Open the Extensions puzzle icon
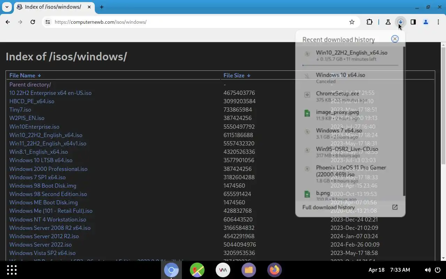The height and width of the screenshot is (279, 446). pyautogui.click(x=370, y=22)
